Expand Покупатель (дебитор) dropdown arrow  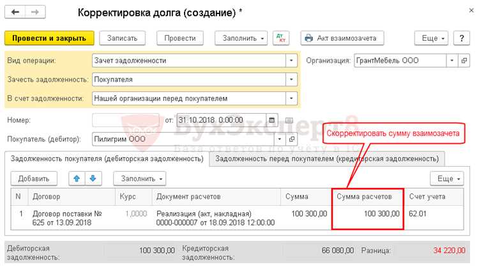pos(280,139)
